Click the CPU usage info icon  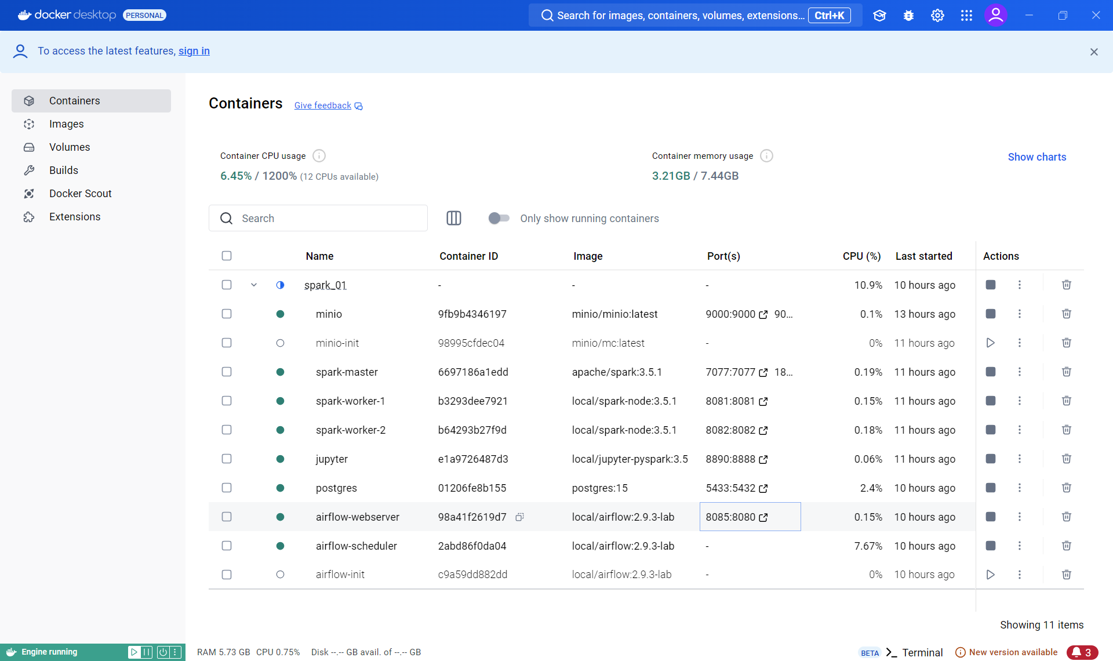319,156
